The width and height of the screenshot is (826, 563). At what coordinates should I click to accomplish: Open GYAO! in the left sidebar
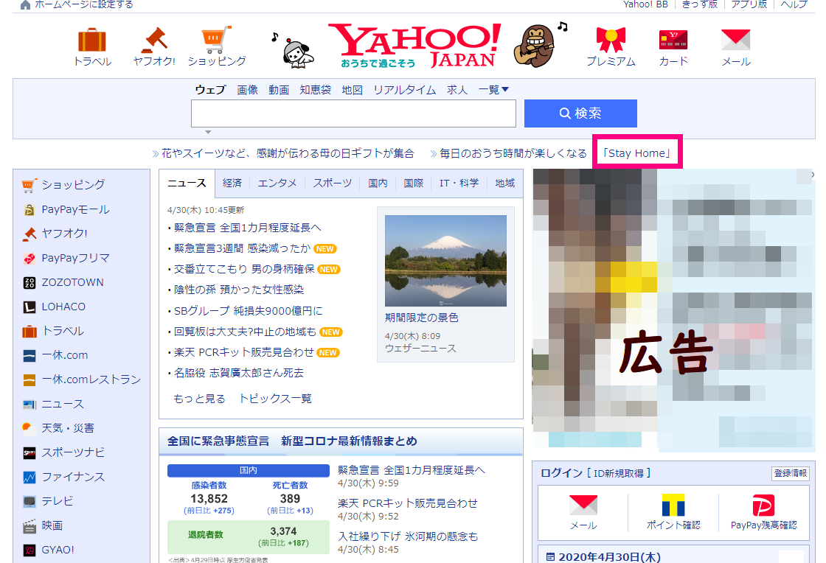pos(58,550)
